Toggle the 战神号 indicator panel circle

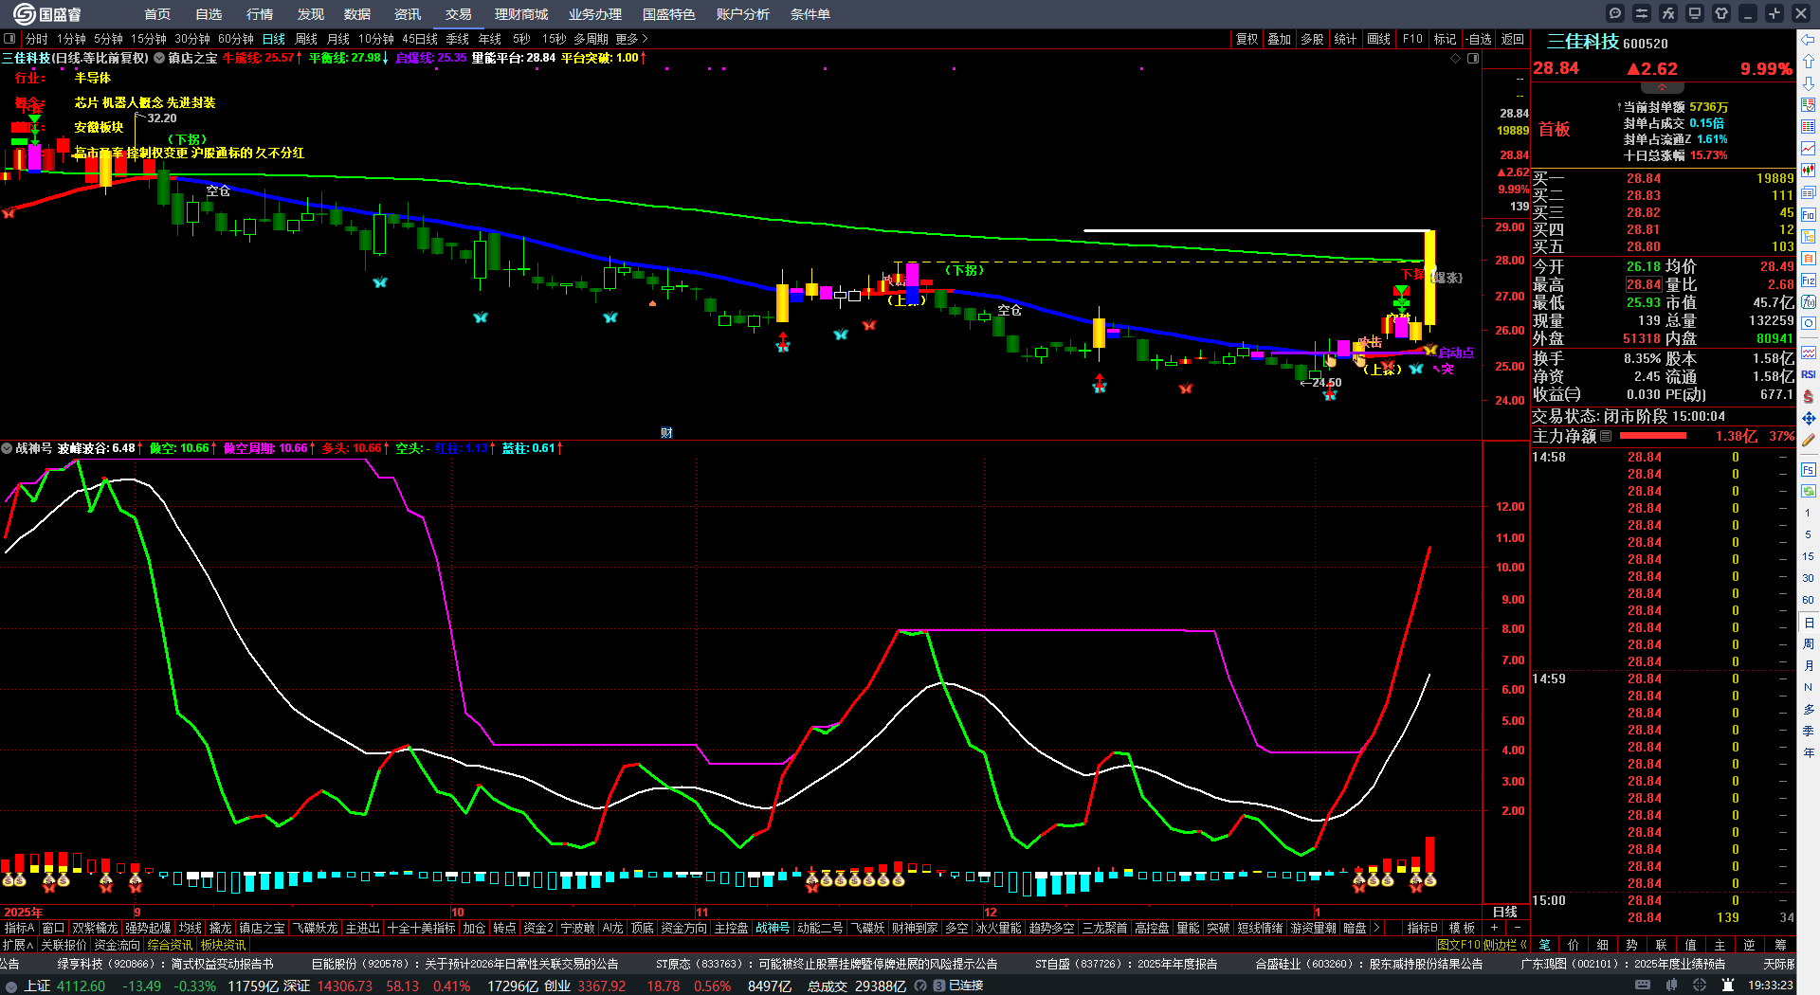tap(7, 448)
